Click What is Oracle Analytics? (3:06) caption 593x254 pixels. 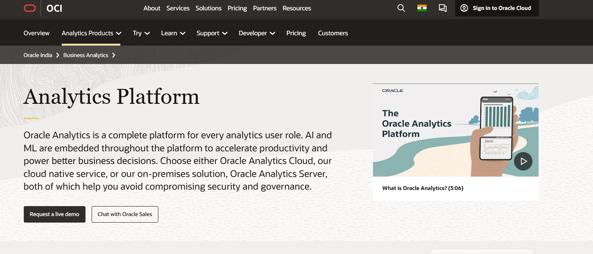coord(423,188)
